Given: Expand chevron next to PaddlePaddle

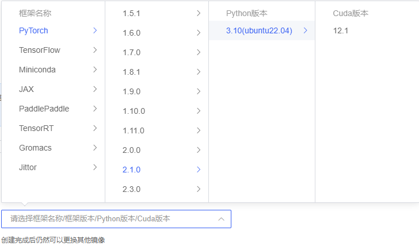Looking at the screenshot, I should tap(95, 109).
